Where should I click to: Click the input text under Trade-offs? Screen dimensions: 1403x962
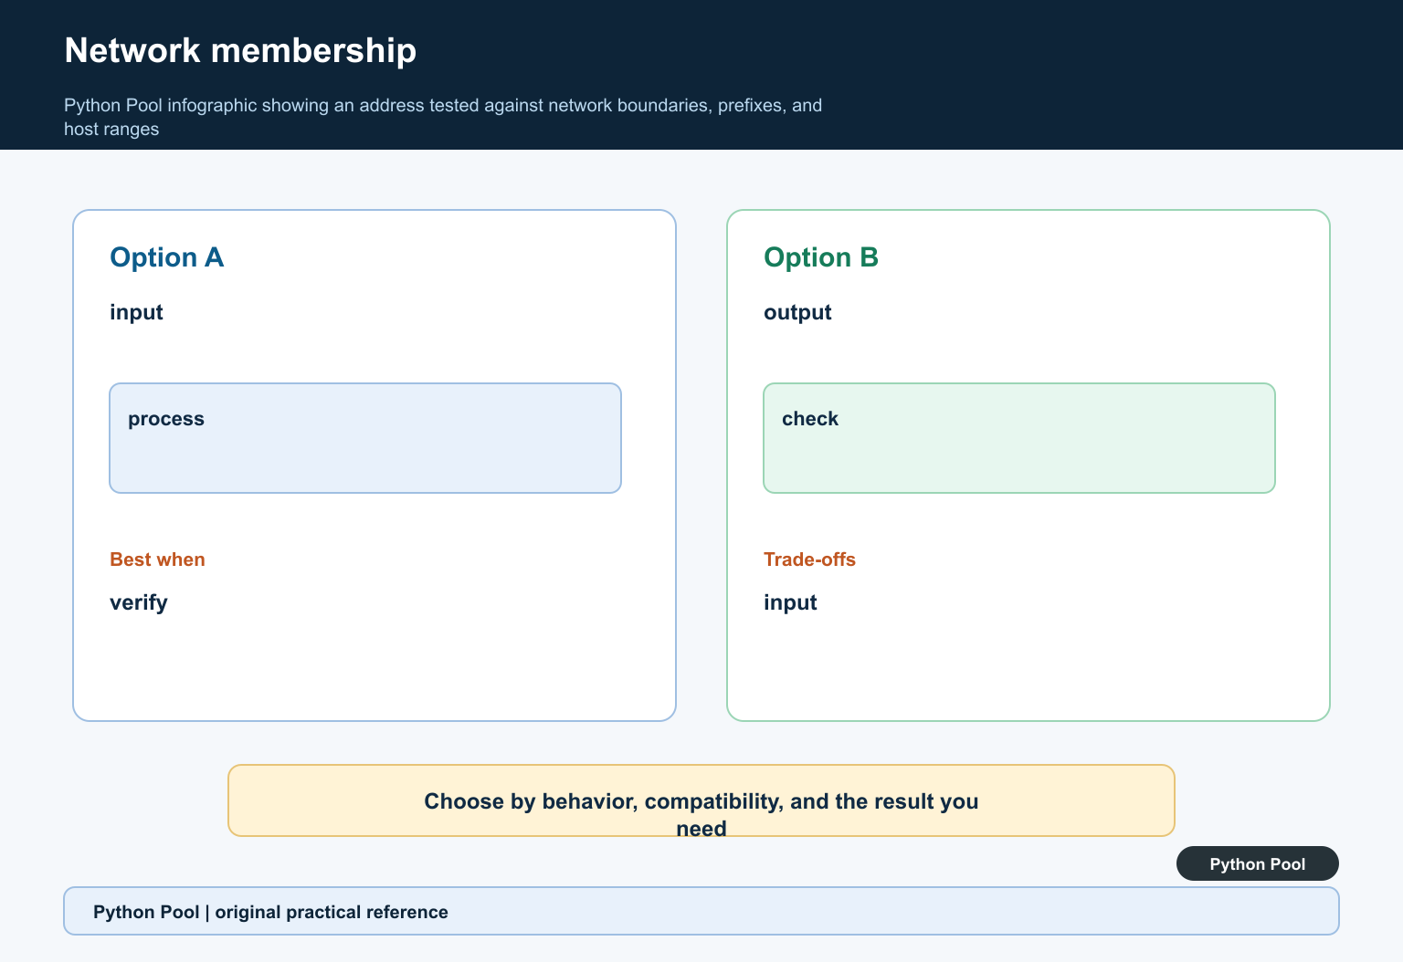(x=790, y=602)
